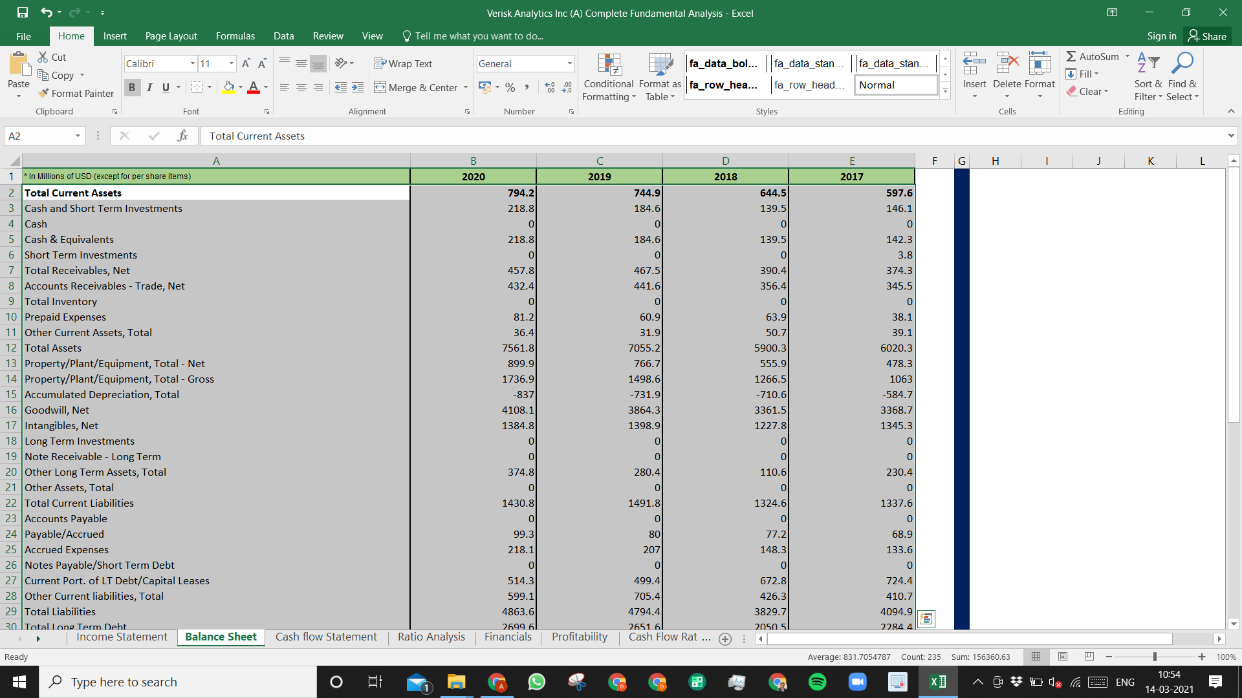Add a new sheet with plus icon
The image size is (1242, 698).
pos(725,639)
